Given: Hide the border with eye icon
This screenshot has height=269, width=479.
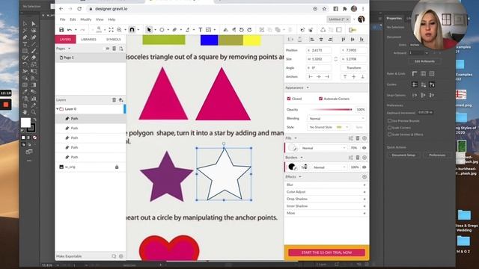Looking at the screenshot, I should click(364, 167).
